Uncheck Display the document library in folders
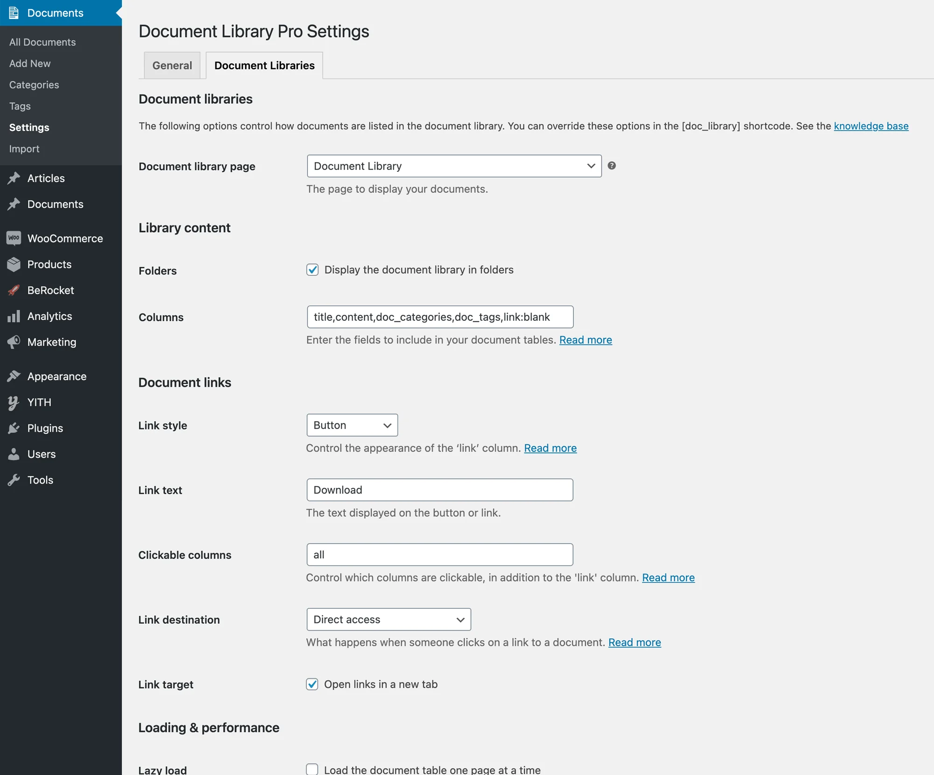Screen dimensions: 934x775 pos(312,269)
